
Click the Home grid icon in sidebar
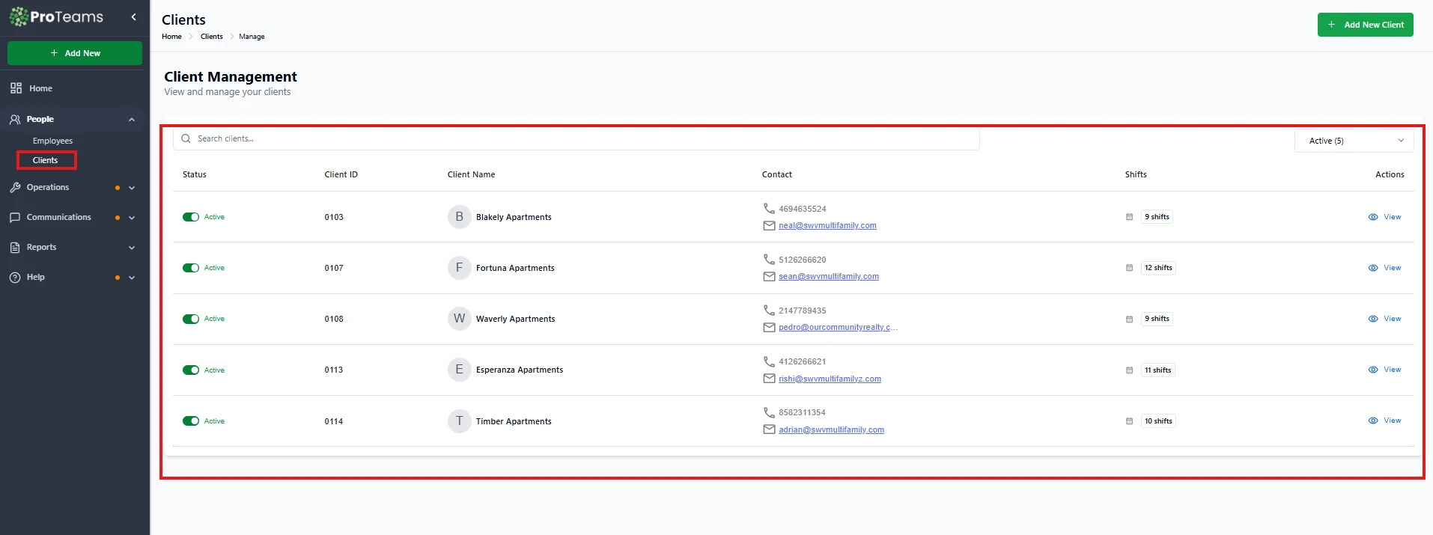point(16,88)
